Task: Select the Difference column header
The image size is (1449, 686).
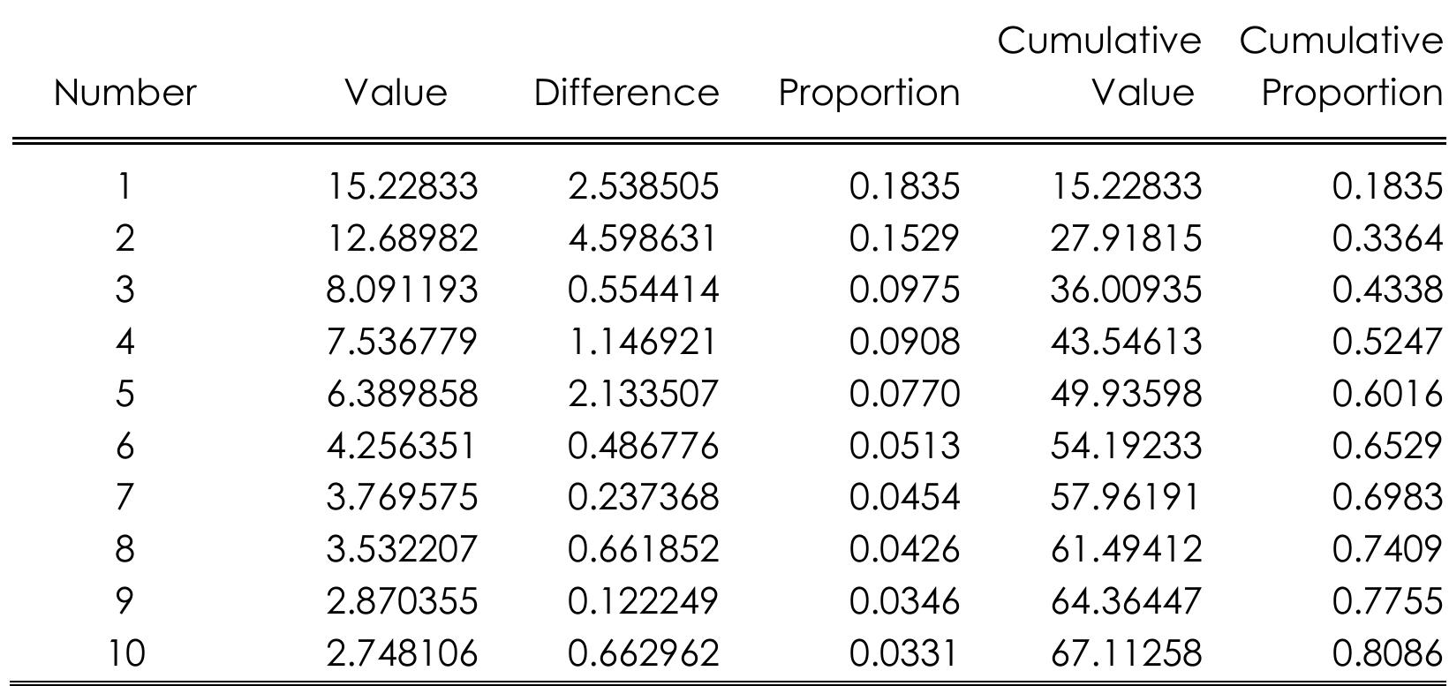Action: pos(626,93)
